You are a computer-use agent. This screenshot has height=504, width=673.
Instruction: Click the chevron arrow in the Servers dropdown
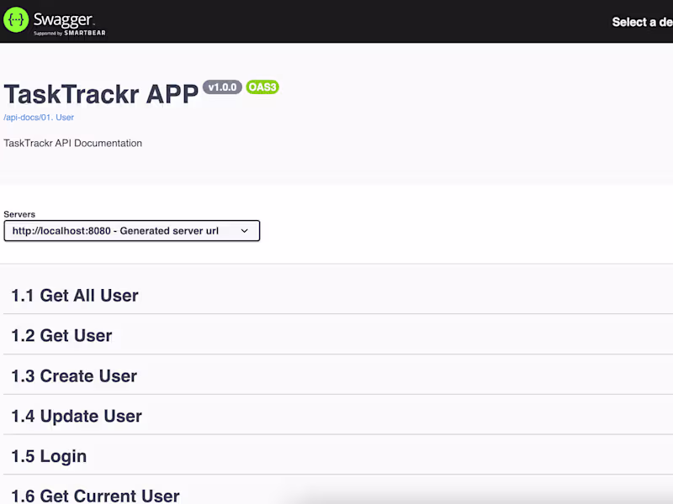point(244,231)
